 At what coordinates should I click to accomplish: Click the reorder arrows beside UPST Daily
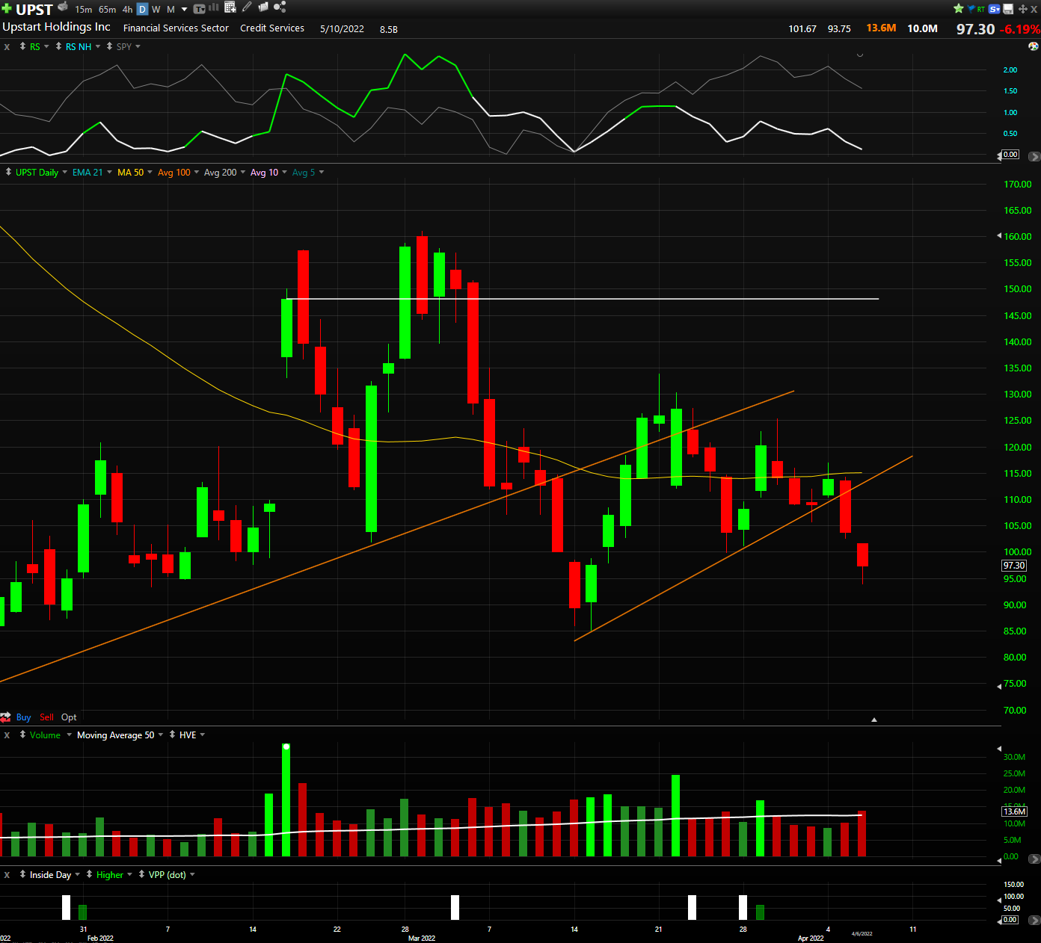click(x=8, y=172)
